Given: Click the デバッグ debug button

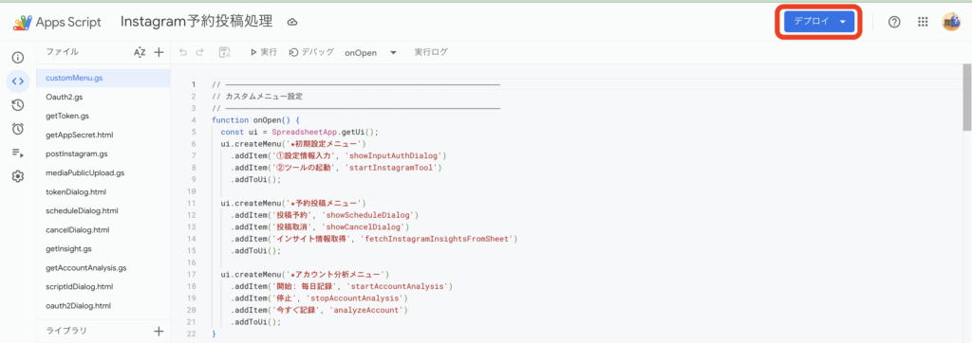Looking at the screenshot, I should (x=311, y=53).
